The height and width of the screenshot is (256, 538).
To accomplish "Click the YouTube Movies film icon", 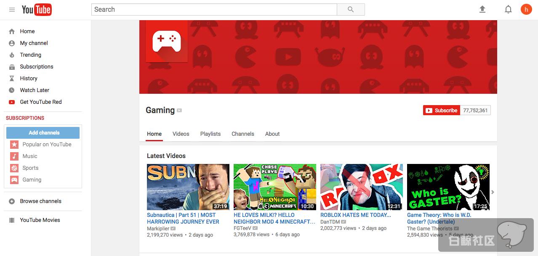I will point(12,220).
